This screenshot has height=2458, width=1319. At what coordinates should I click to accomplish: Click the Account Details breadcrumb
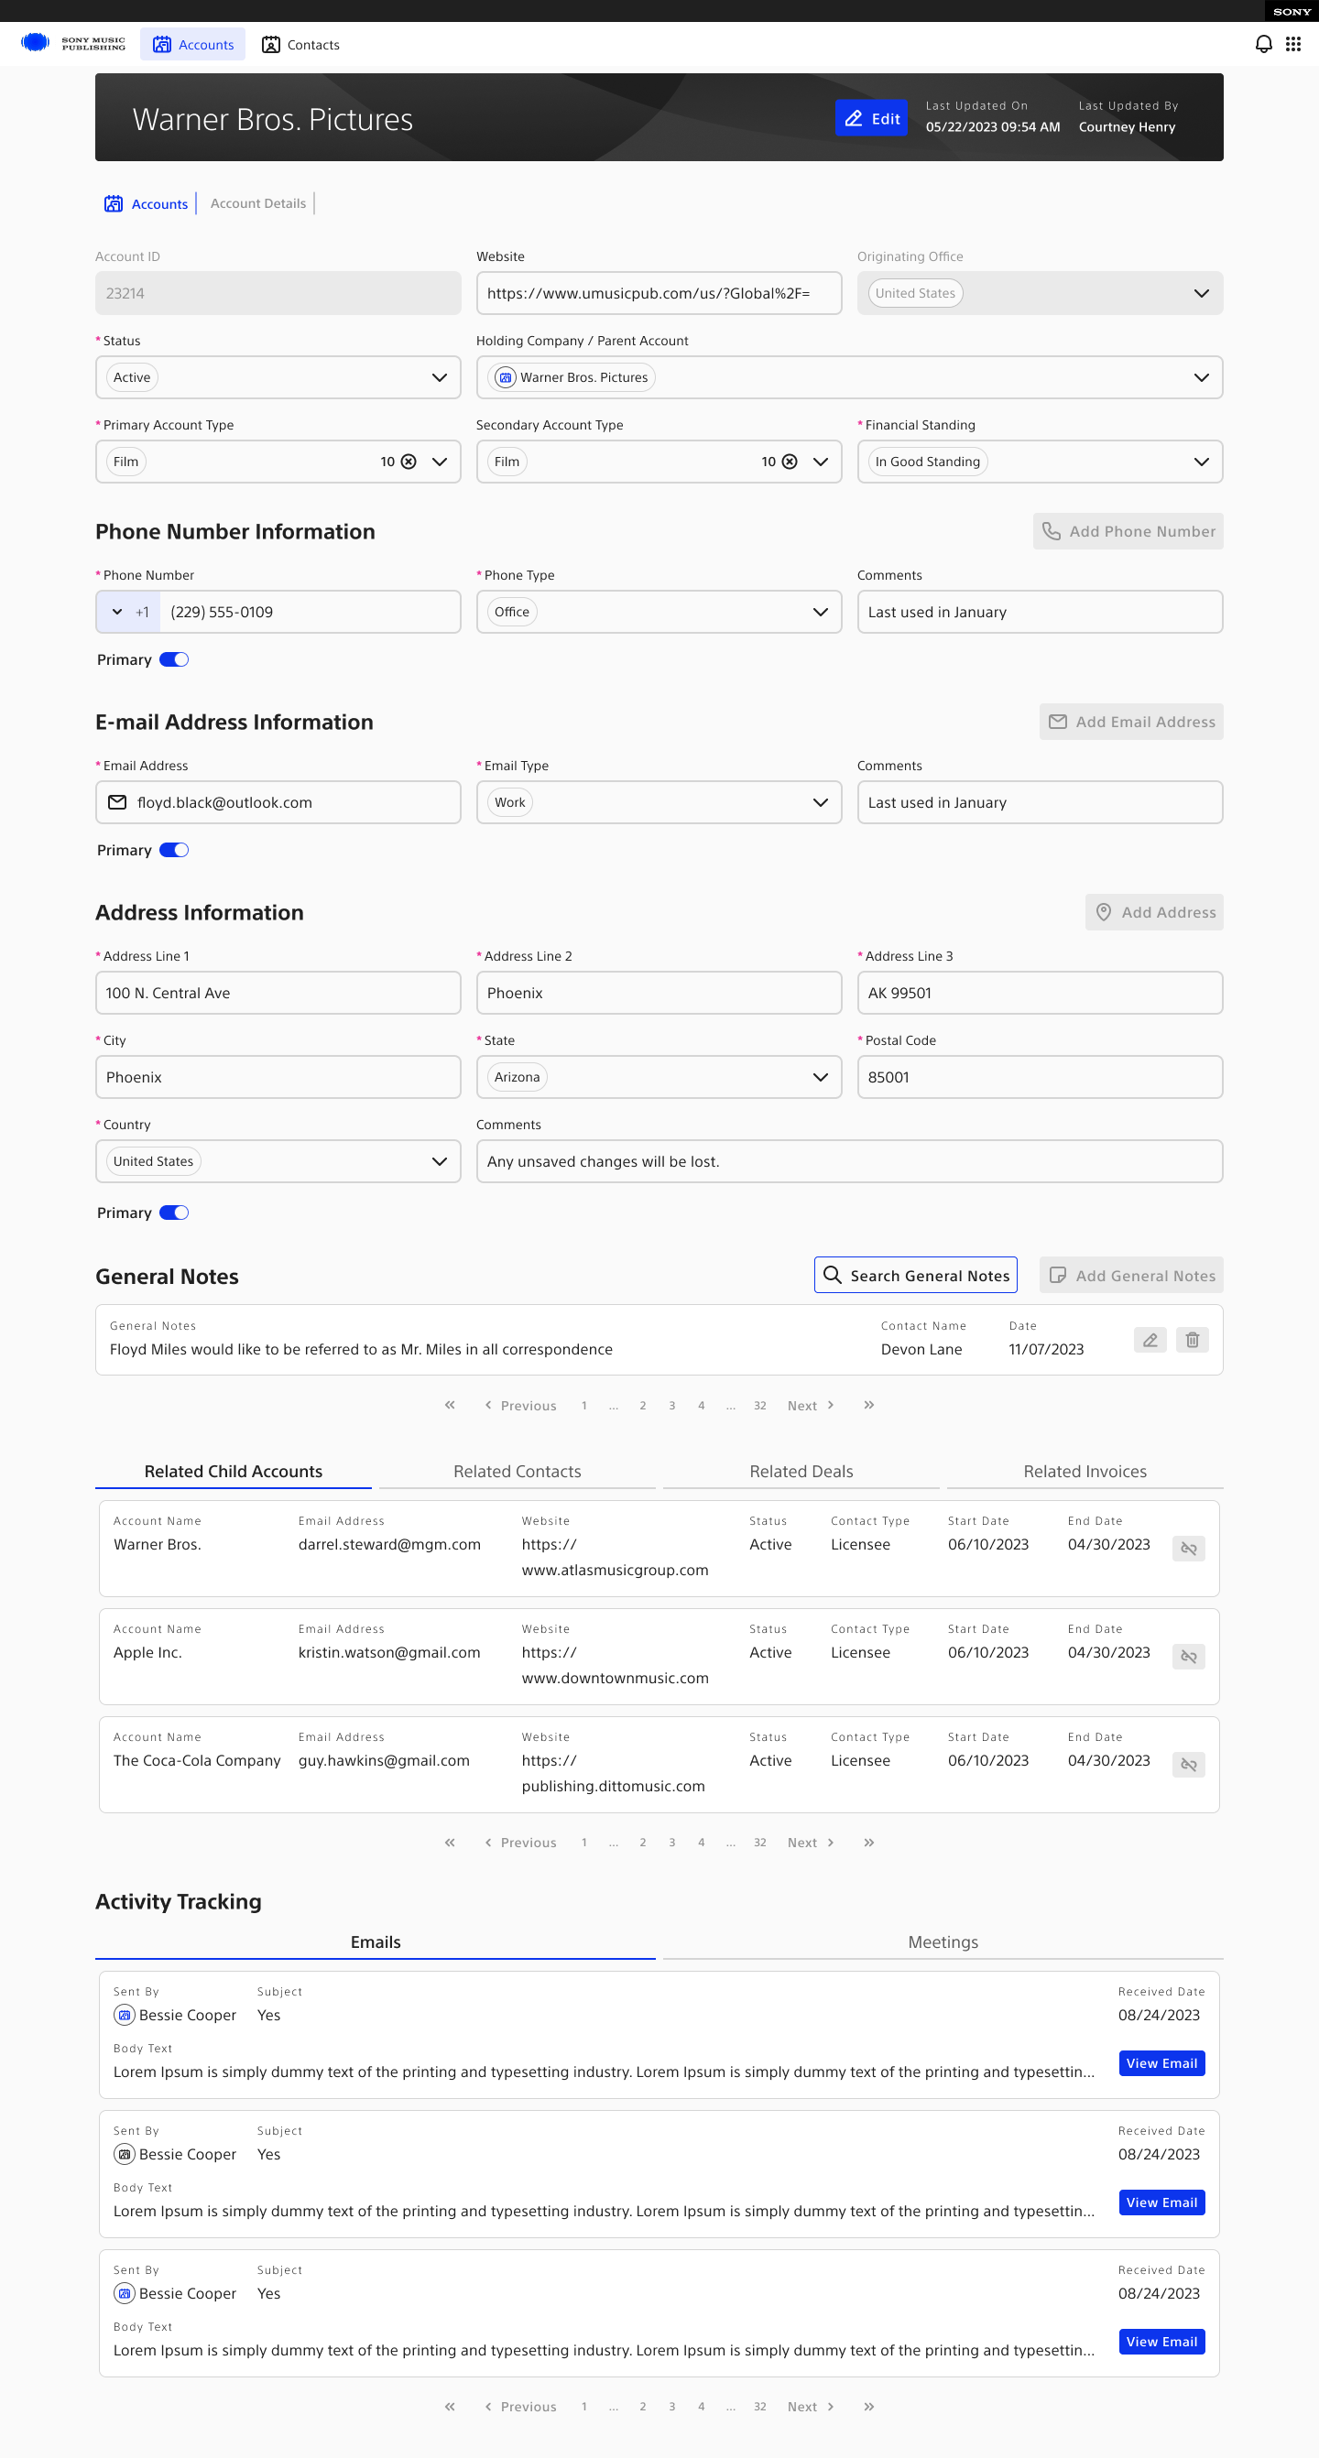pyautogui.click(x=257, y=203)
